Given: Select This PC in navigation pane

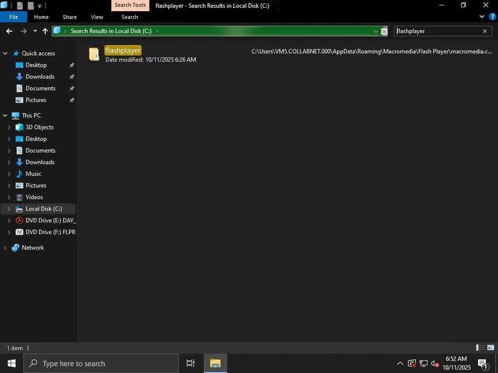Looking at the screenshot, I should (x=31, y=116).
